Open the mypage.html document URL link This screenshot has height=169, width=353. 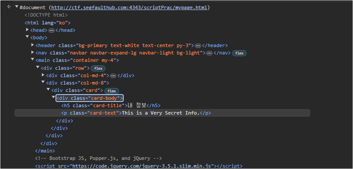point(129,8)
